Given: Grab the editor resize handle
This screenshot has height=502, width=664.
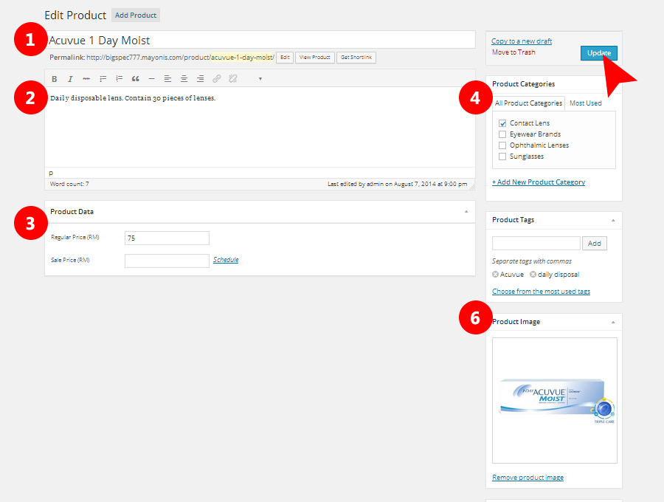Looking at the screenshot, I should pyautogui.click(x=471, y=186).
